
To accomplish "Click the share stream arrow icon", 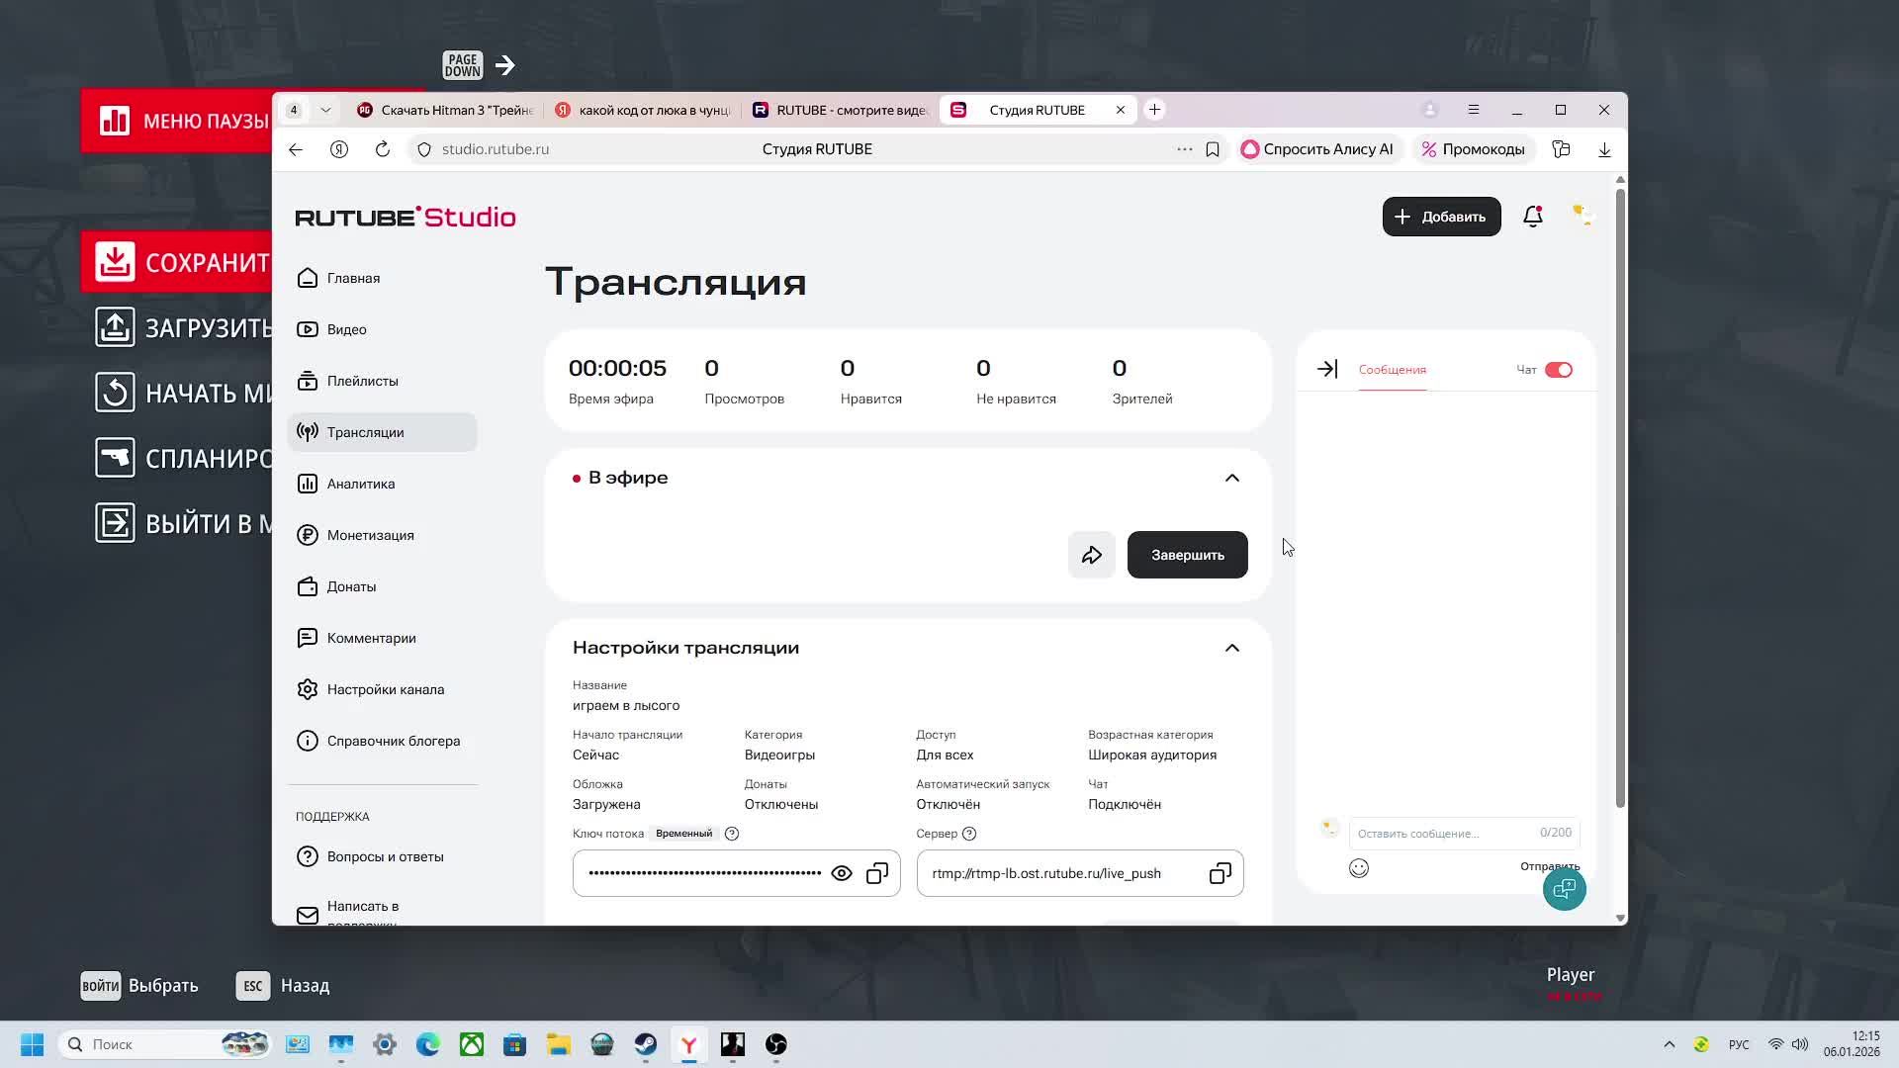I will (1091, 555).
